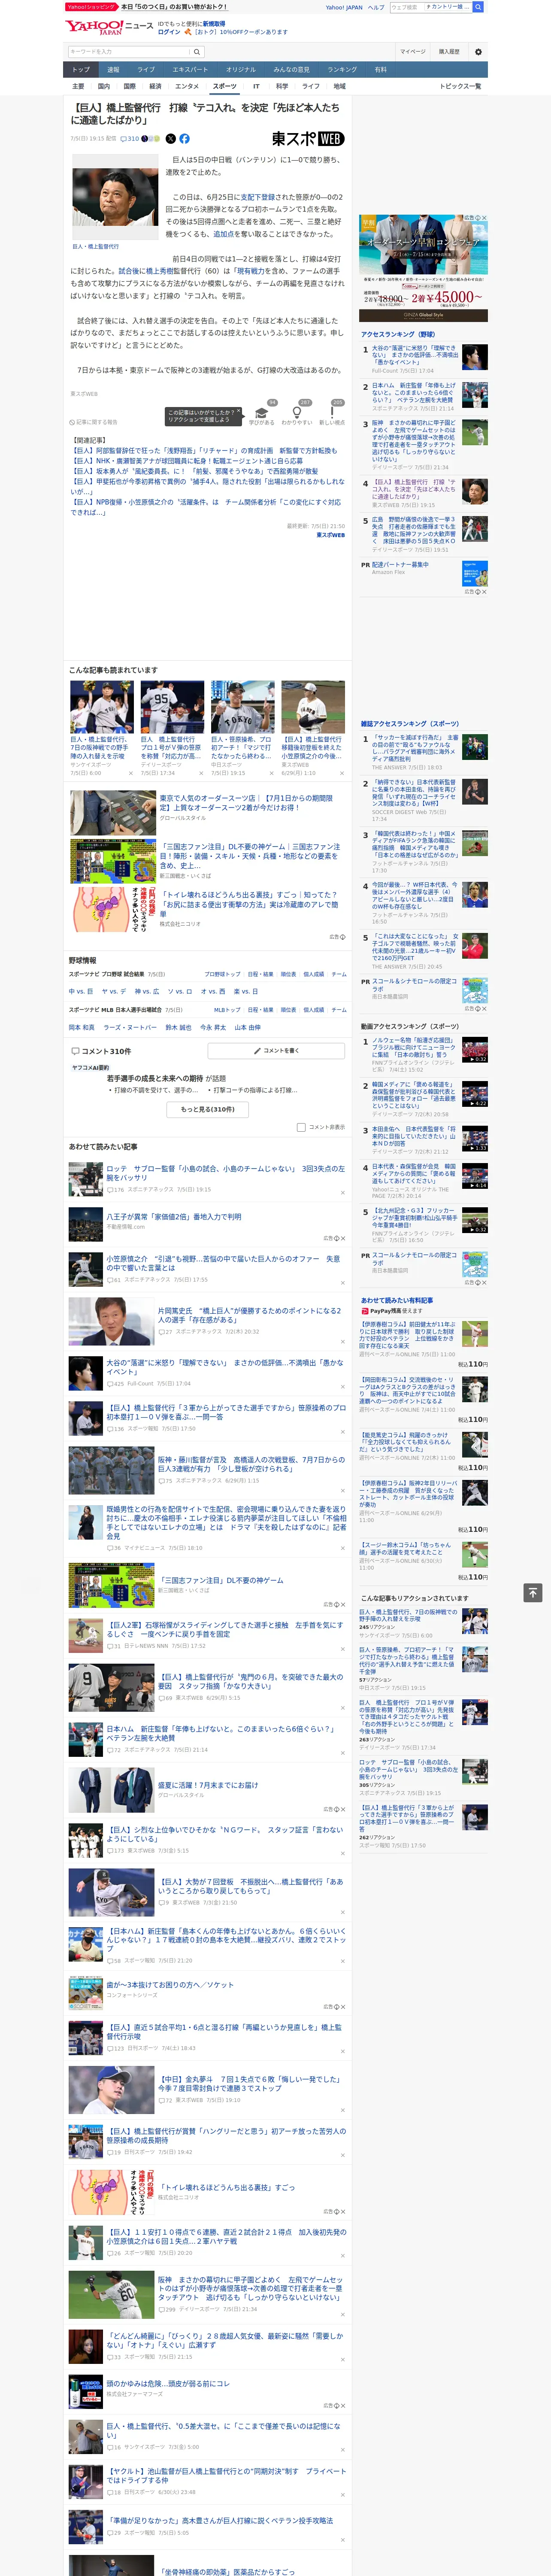Click the ログイン link
The image size is (551, 2576).
(169, 32)
